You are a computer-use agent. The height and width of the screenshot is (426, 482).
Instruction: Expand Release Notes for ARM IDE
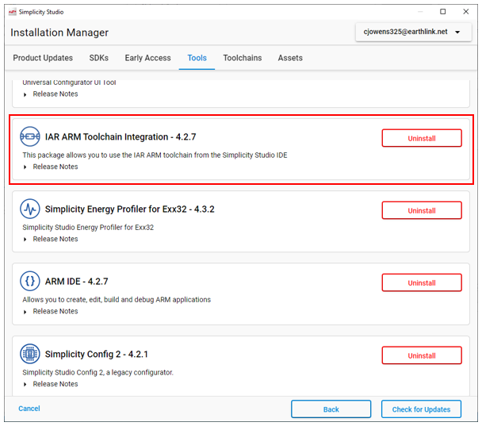coord(51,311)
